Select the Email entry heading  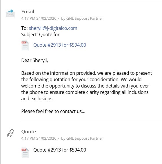click(x=28, y=12)
